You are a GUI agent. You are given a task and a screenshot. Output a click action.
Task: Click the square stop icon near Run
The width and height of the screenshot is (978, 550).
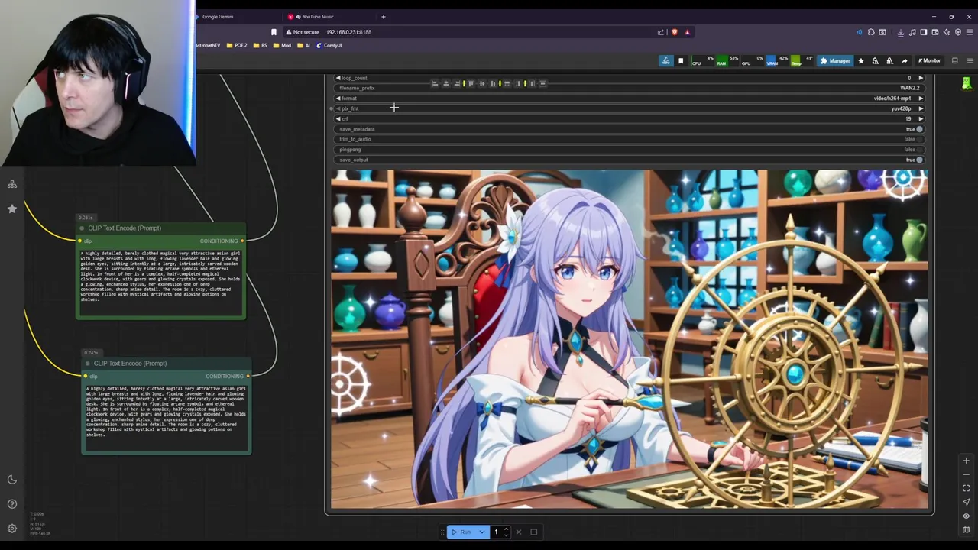534,532
